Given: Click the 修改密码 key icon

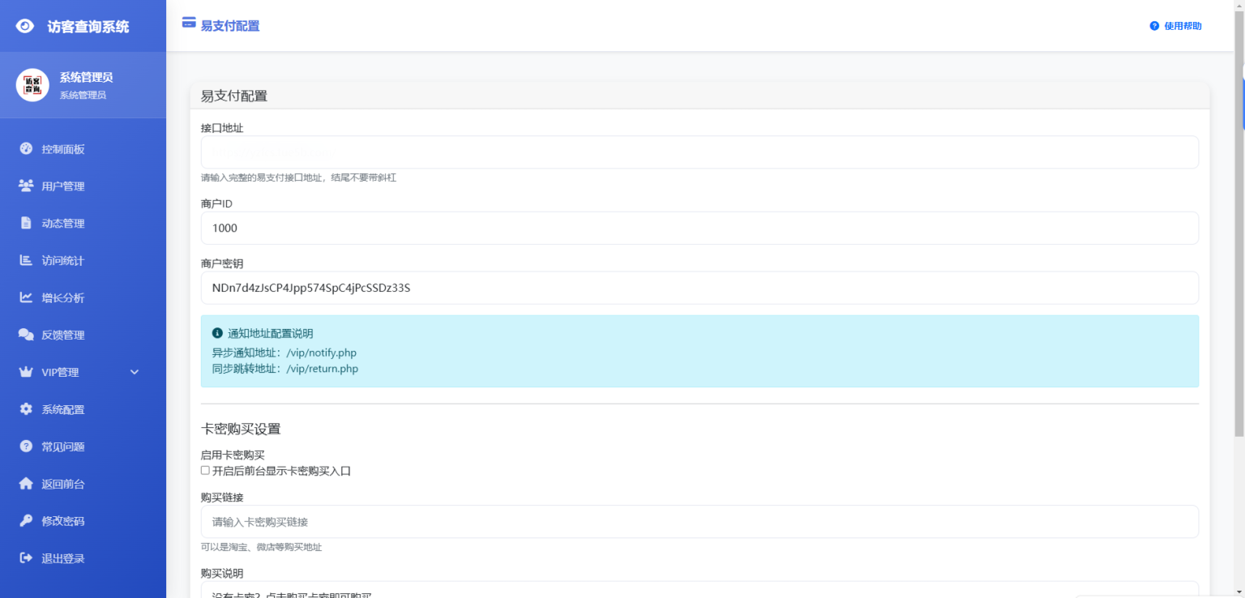Looking at the screenshot, I should click(x=26, y=521).
